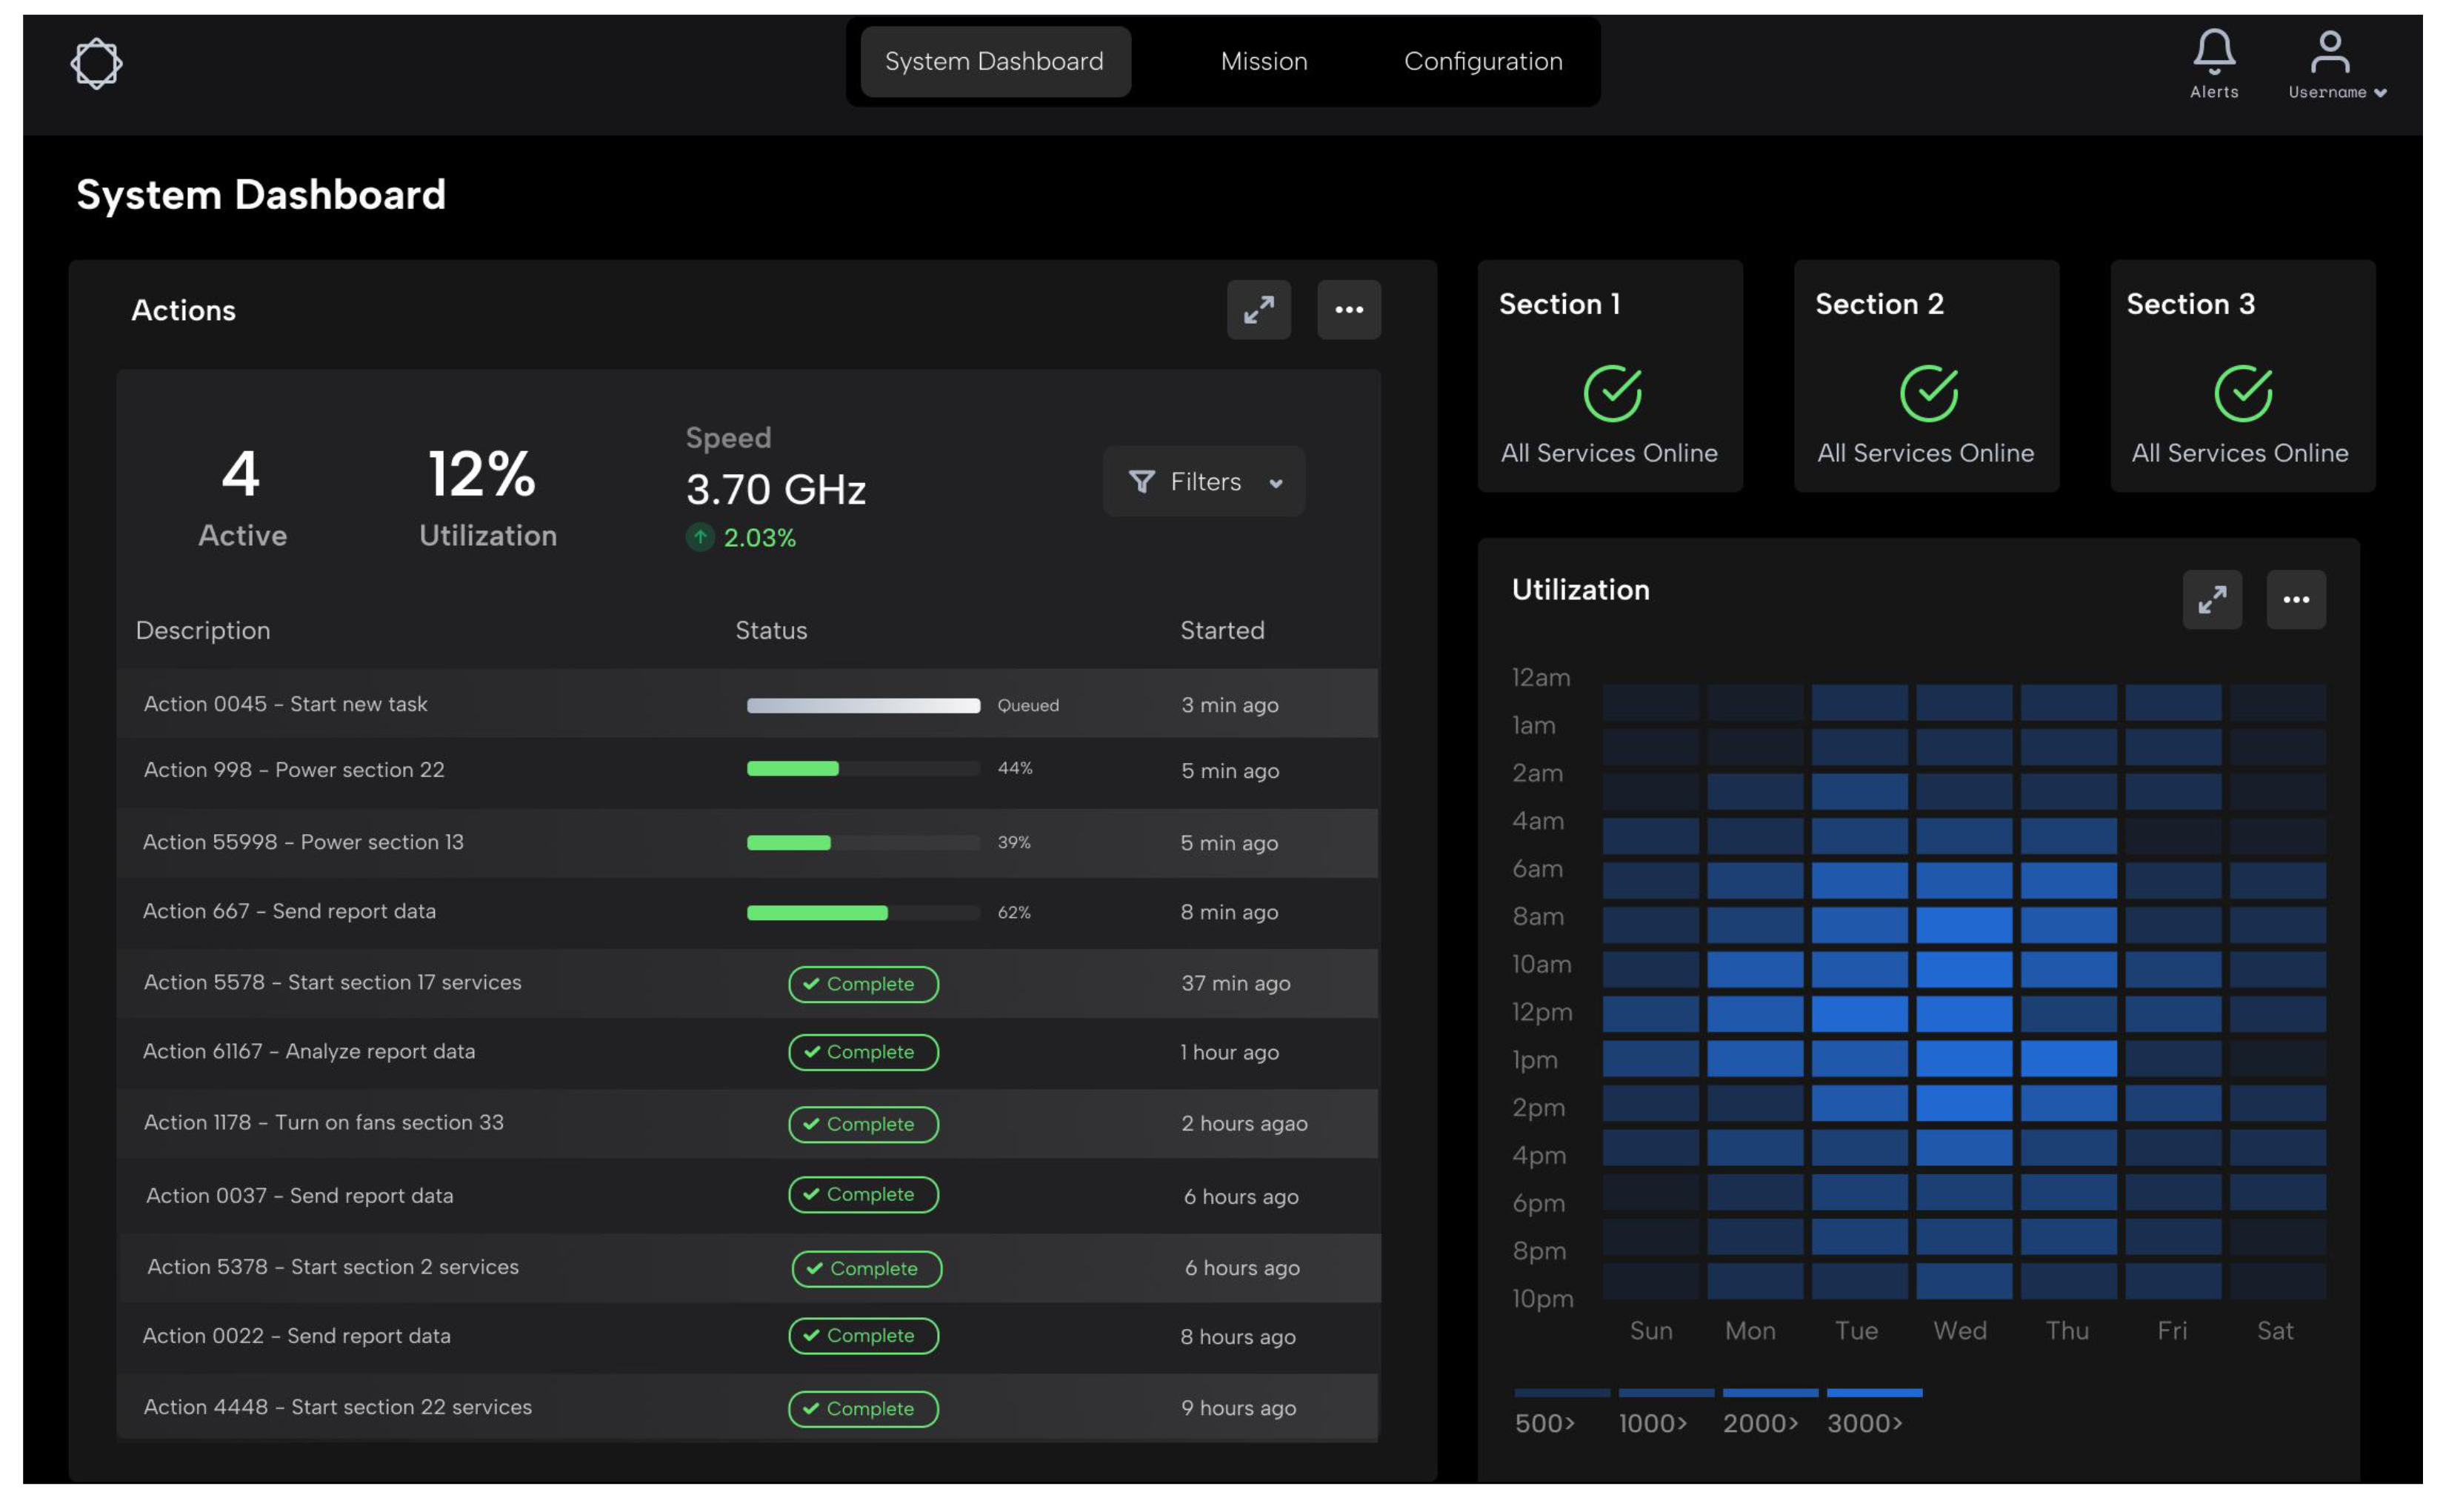Switch to the Mission tab
Screen dimensions: 2443x1512
[x=1264, y=62]
